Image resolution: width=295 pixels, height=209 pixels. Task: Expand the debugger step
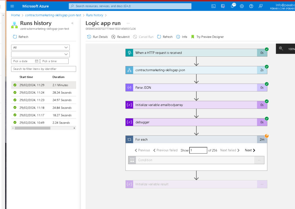coord(196,122)
